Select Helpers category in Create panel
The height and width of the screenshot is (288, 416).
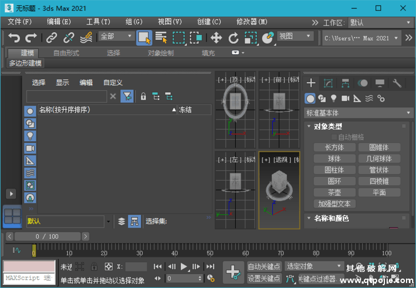point(357,99)
